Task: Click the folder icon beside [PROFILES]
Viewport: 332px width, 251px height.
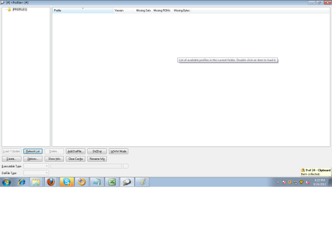Action: 9,9
